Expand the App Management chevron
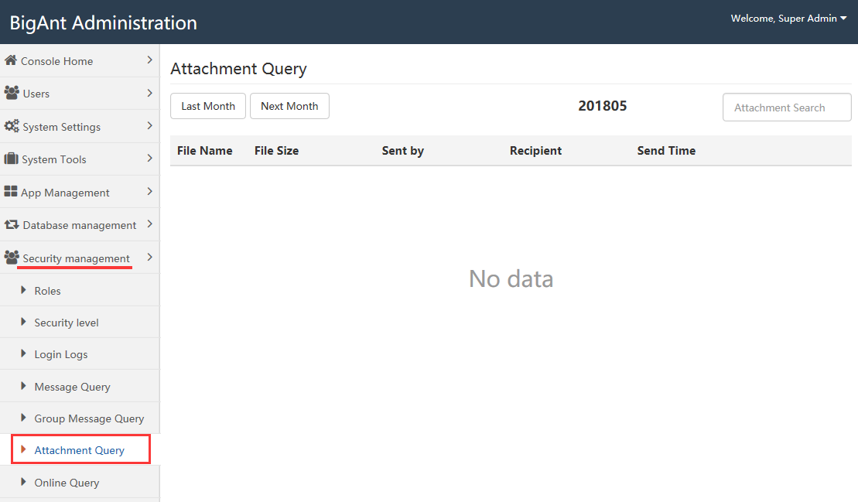The width and height of the screenshot is (858, 502). click(149, 191)
